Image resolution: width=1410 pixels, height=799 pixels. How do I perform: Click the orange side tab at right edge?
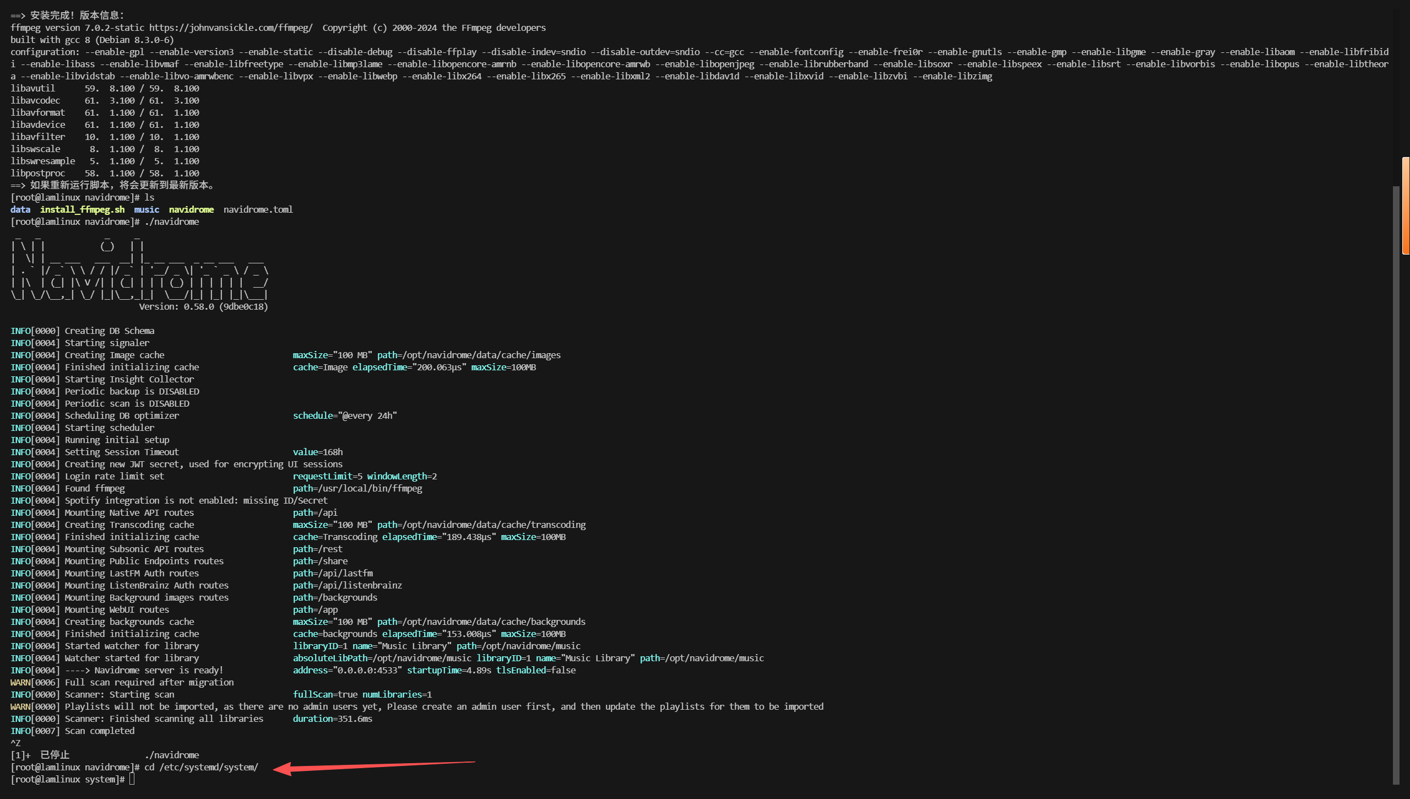pos(1406,206)
